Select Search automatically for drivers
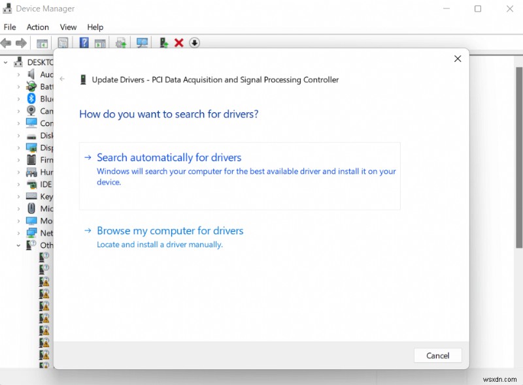Image resolution: width=523 pixels, height=385 pixels. 168,157
